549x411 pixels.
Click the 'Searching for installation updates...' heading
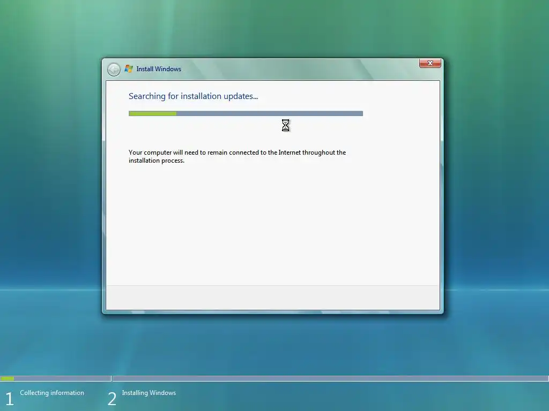point(193,96)
